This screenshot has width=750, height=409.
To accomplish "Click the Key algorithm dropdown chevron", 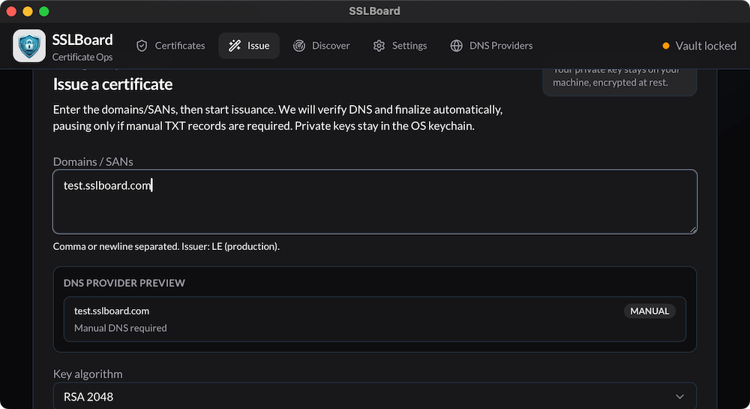I will point(679,396).
